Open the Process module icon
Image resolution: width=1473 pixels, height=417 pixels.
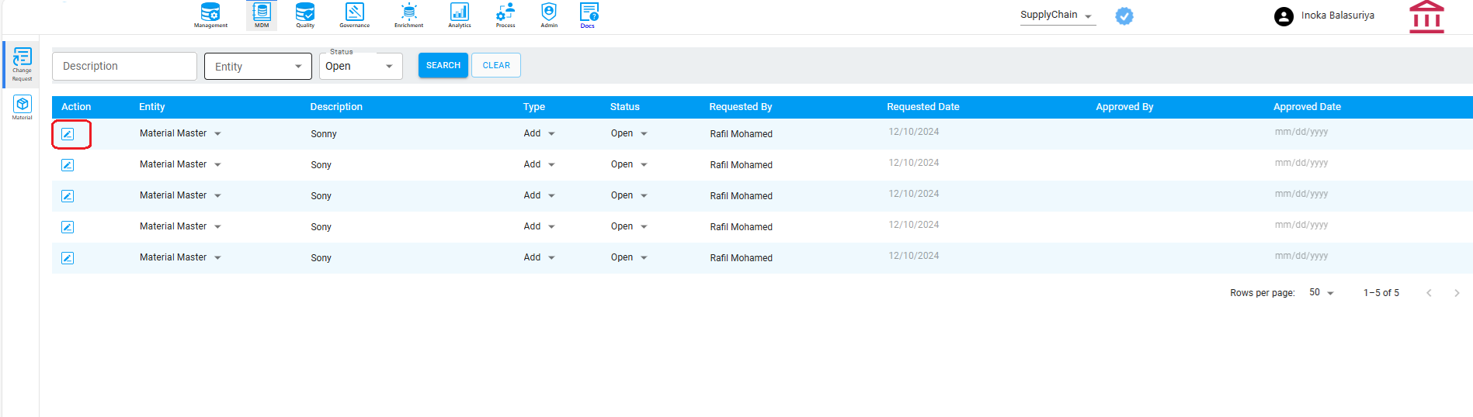(505, 15)
